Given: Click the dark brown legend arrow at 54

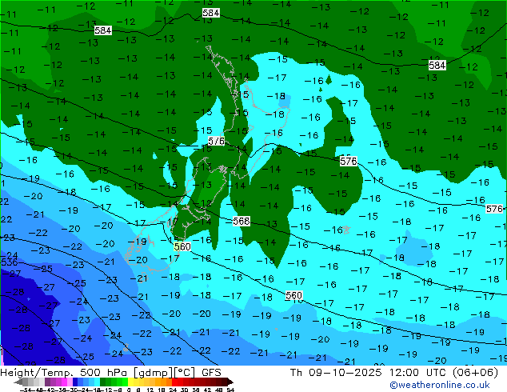Looking at the screenshot, I should pyautogui.click(x=230, y=382).
